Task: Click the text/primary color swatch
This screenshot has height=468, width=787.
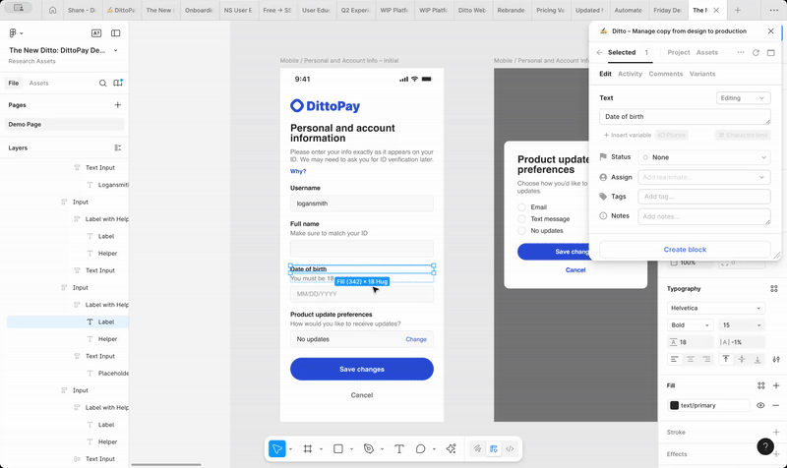Action: pyautogui.click(x=675, y=405)
